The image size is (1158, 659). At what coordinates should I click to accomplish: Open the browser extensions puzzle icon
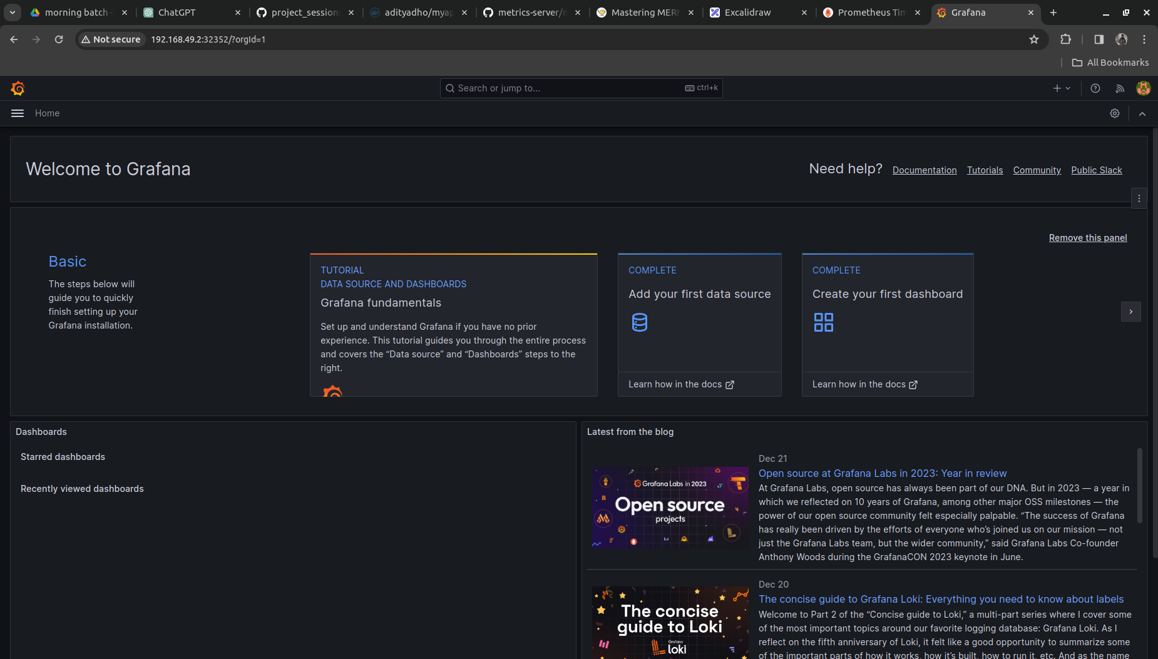pyautogui.click(x=1065, y=39)
